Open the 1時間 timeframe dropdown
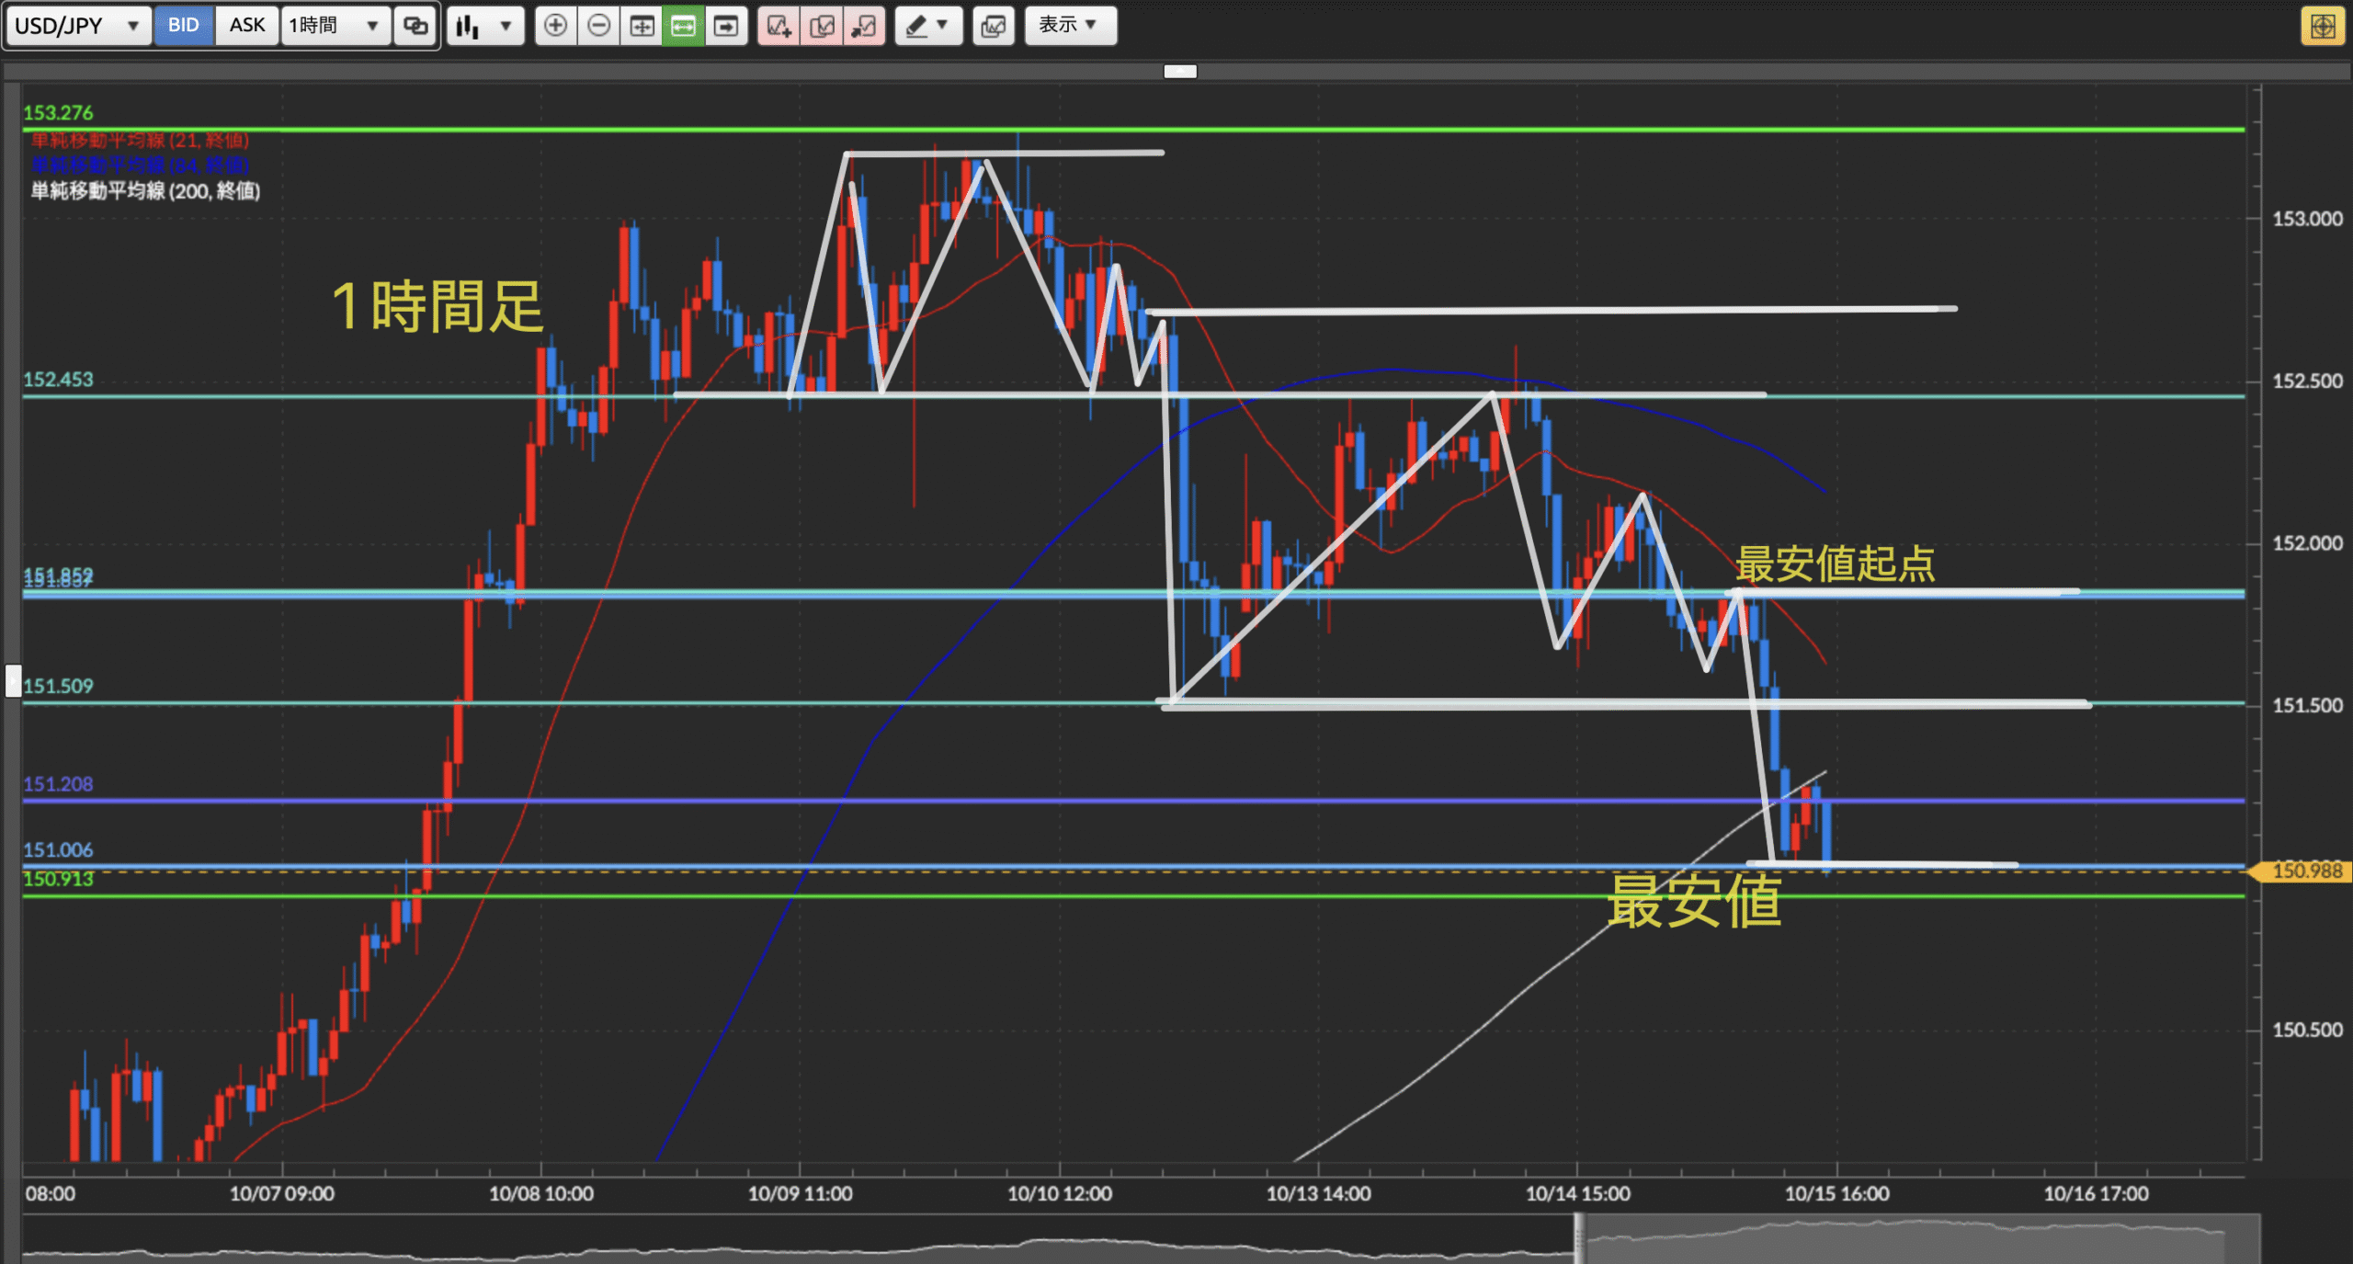The width and height of the screenshot is (2353, 1264). [x=335, y=26]
